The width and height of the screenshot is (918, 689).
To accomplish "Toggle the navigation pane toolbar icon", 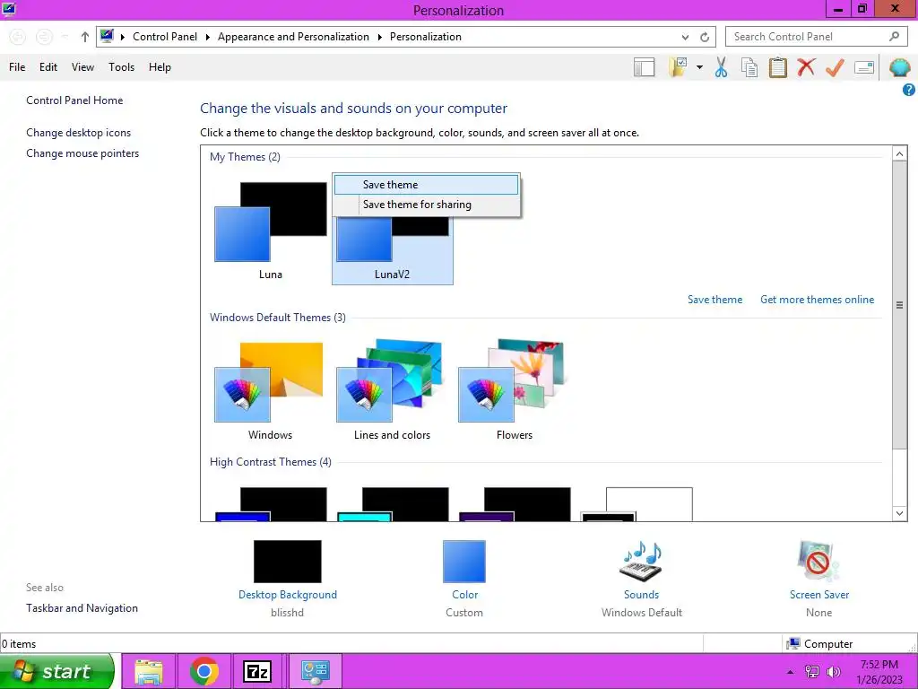I will click(644, 67).
